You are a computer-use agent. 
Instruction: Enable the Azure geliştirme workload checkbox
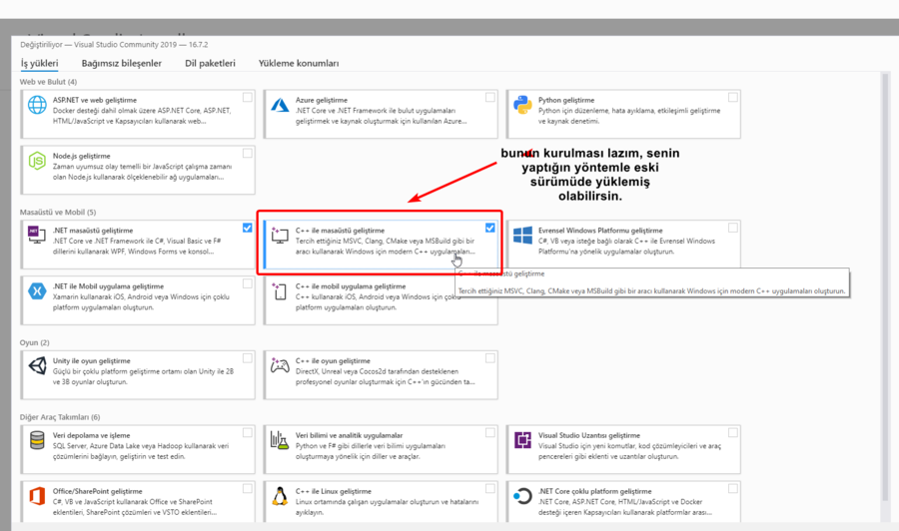tap(490, 98)
